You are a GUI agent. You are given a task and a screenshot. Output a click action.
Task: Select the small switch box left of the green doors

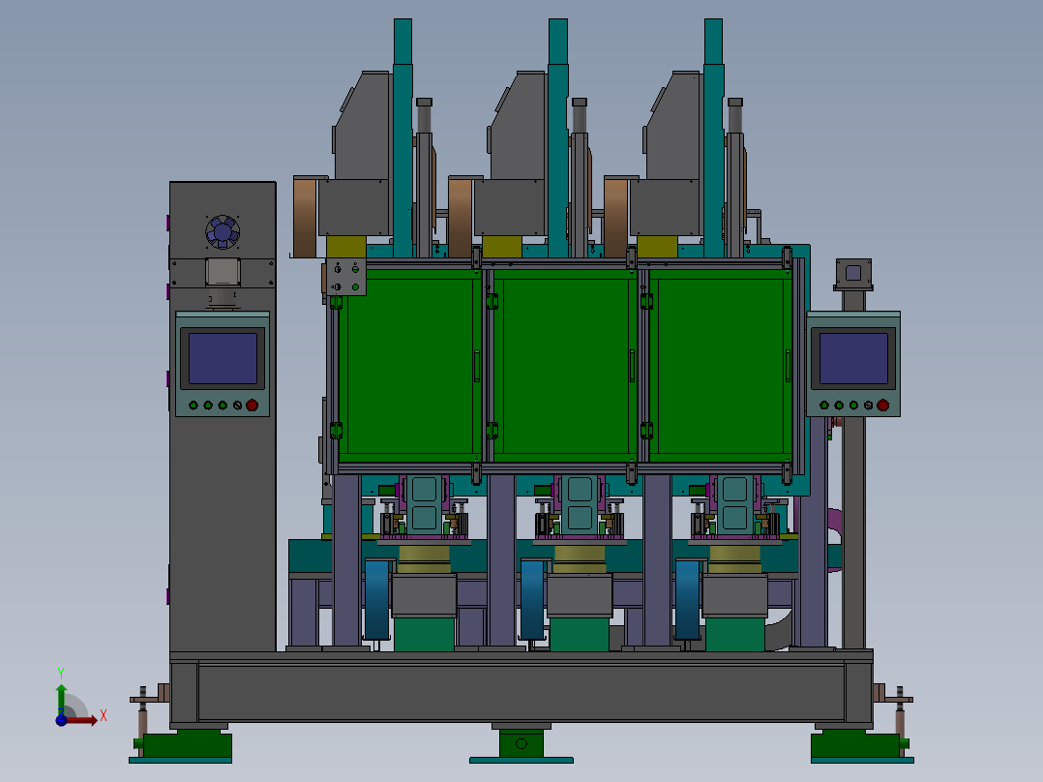tap(346, 278)
